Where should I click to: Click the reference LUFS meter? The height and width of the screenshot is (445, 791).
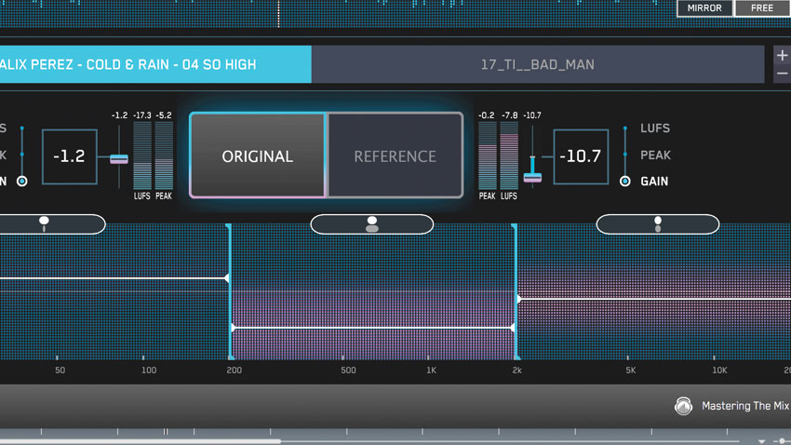(509, 155)
